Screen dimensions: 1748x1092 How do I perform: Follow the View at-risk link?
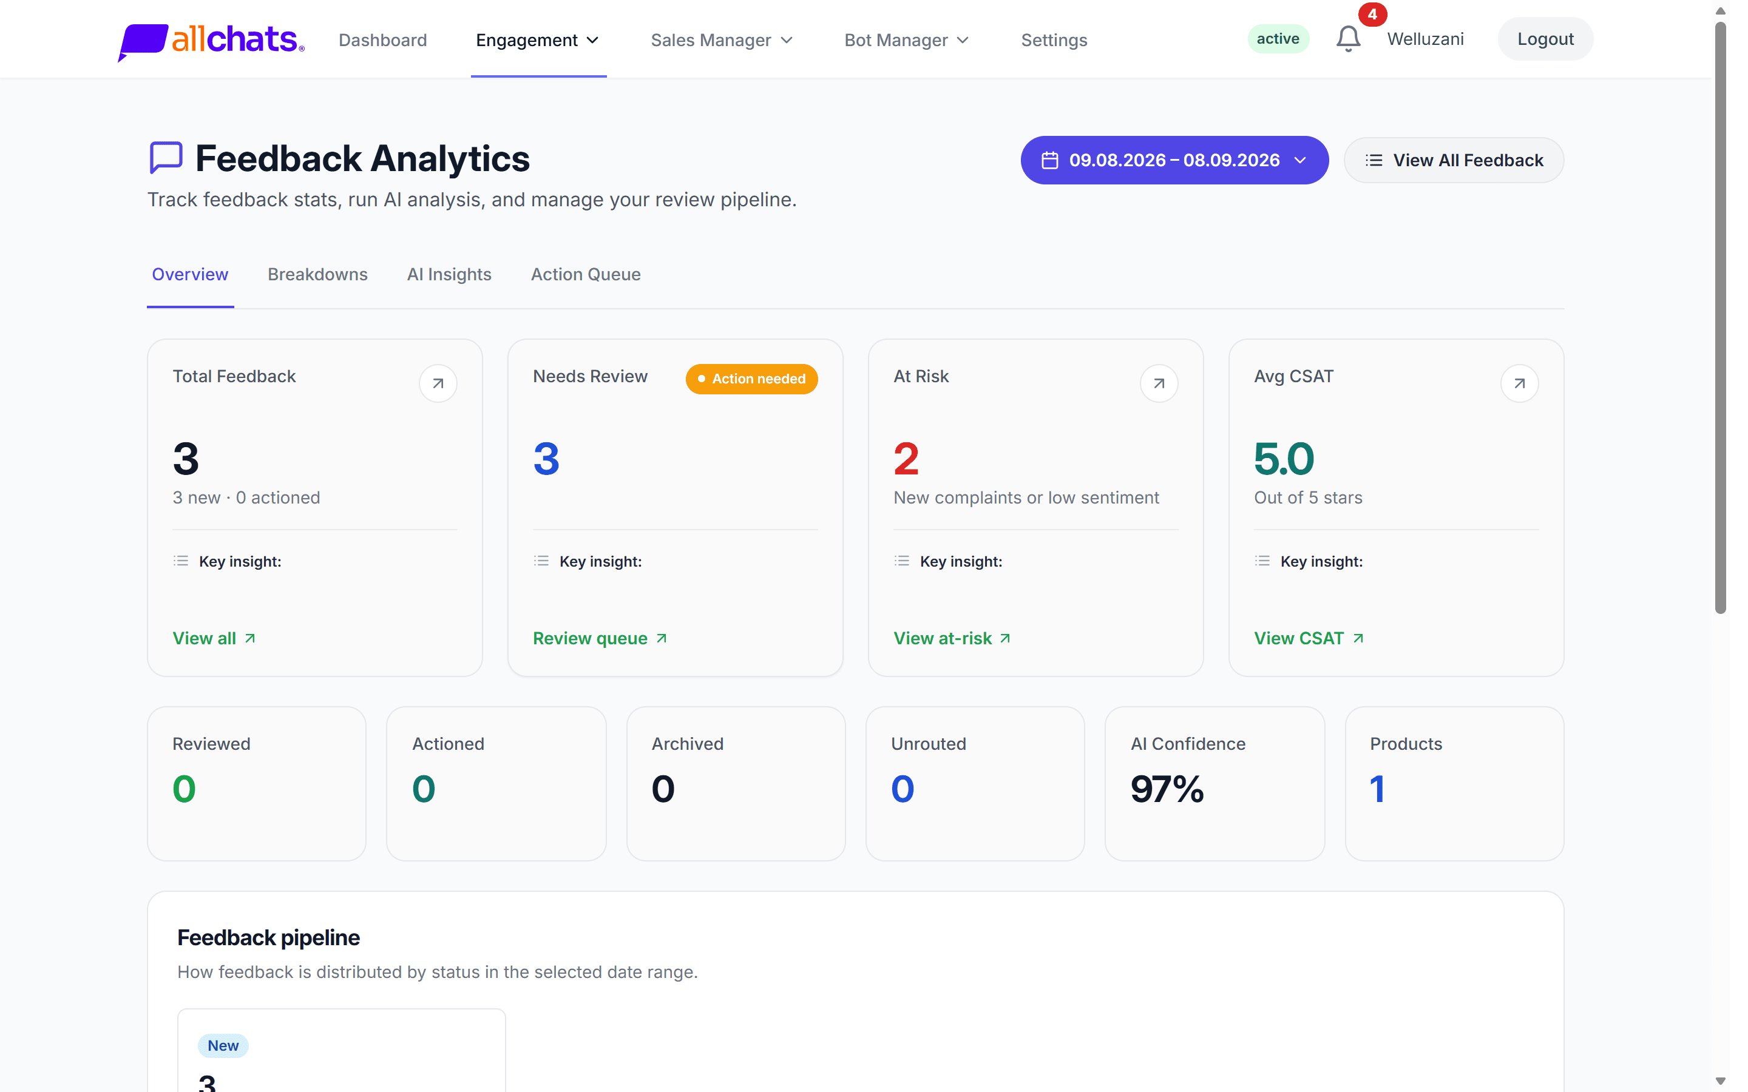[952, 638]
